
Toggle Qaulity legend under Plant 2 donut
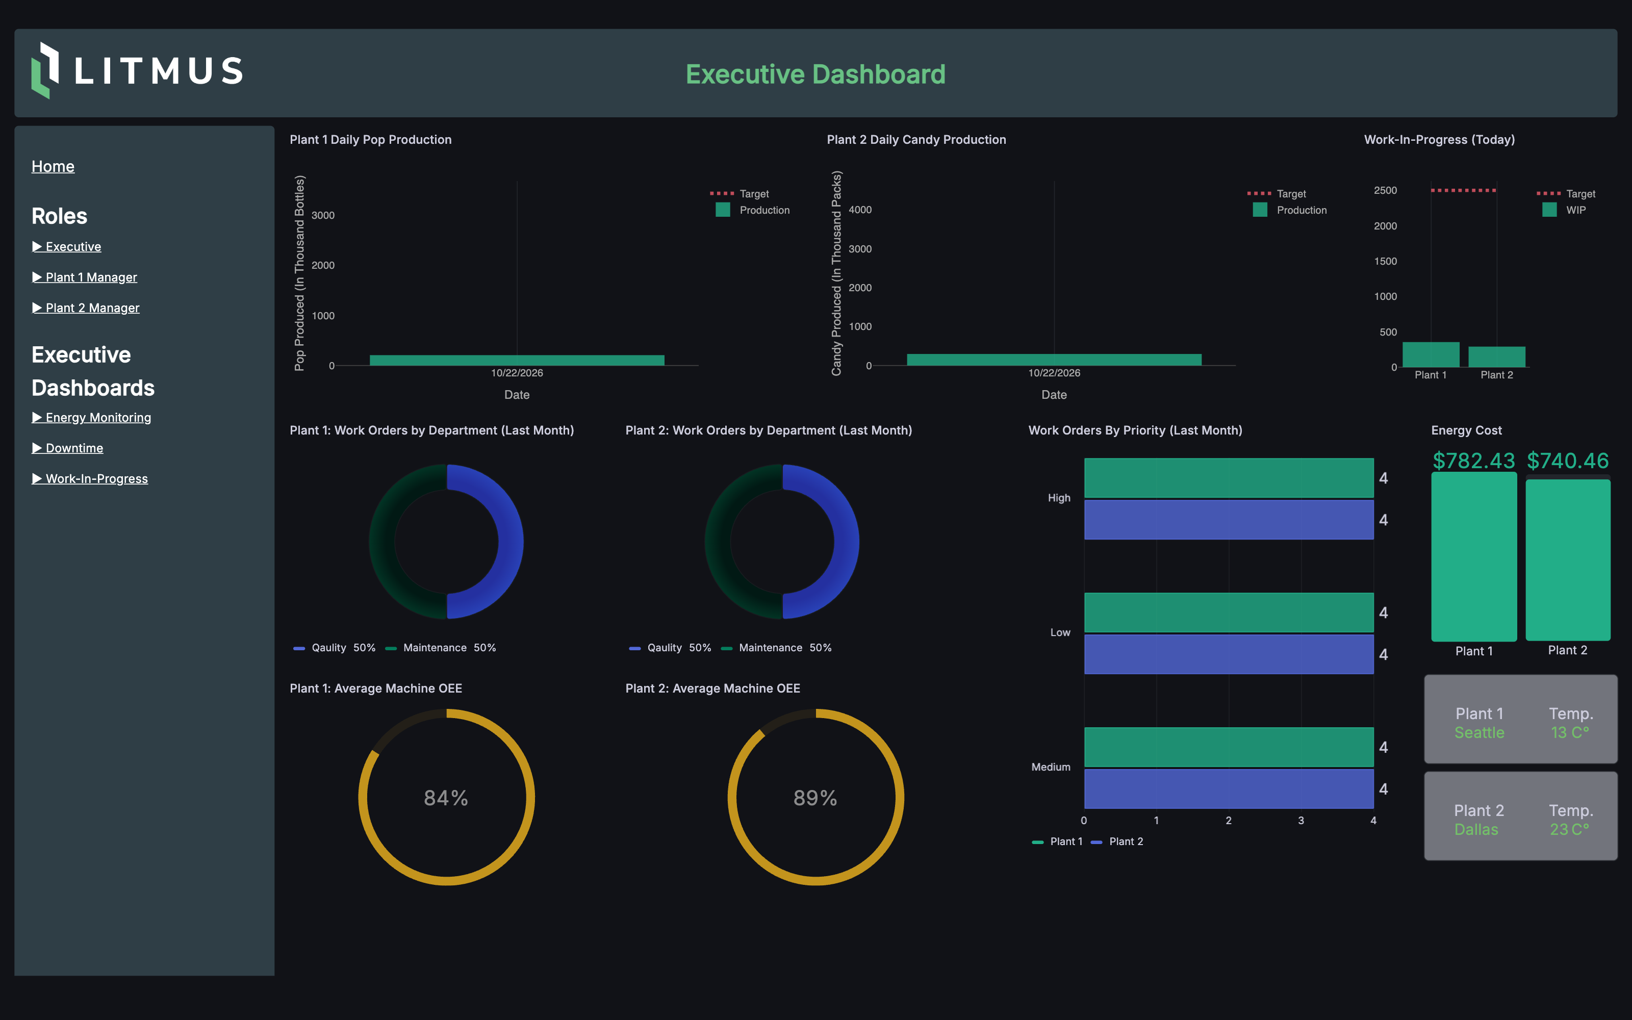point(670,648)
